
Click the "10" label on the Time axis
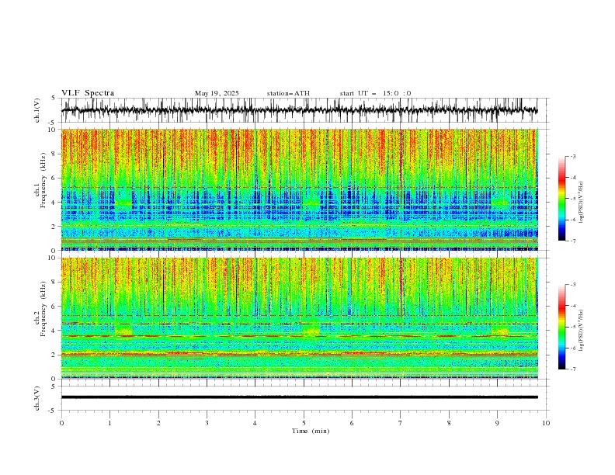[546, 423]
